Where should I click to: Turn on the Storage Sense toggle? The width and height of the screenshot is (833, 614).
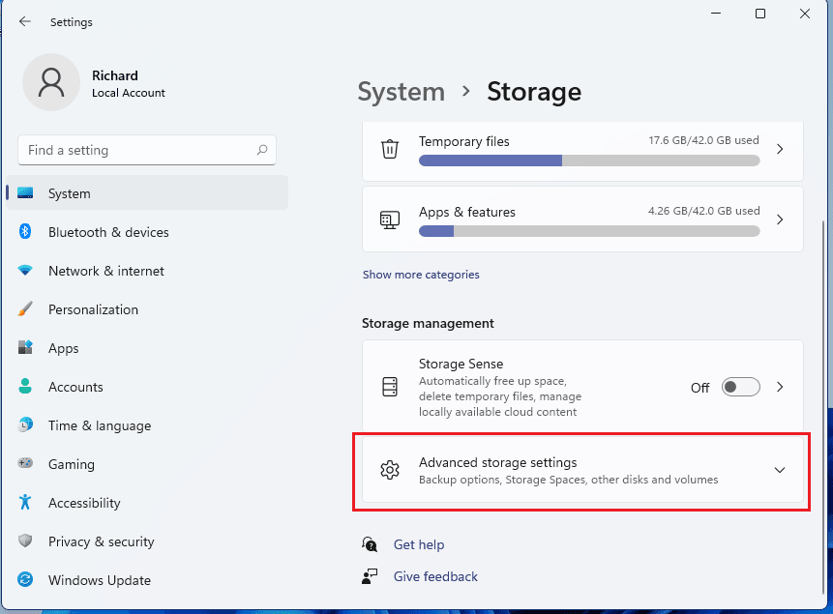click(741, 387)
